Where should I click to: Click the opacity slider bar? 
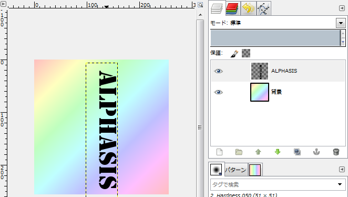275,38
